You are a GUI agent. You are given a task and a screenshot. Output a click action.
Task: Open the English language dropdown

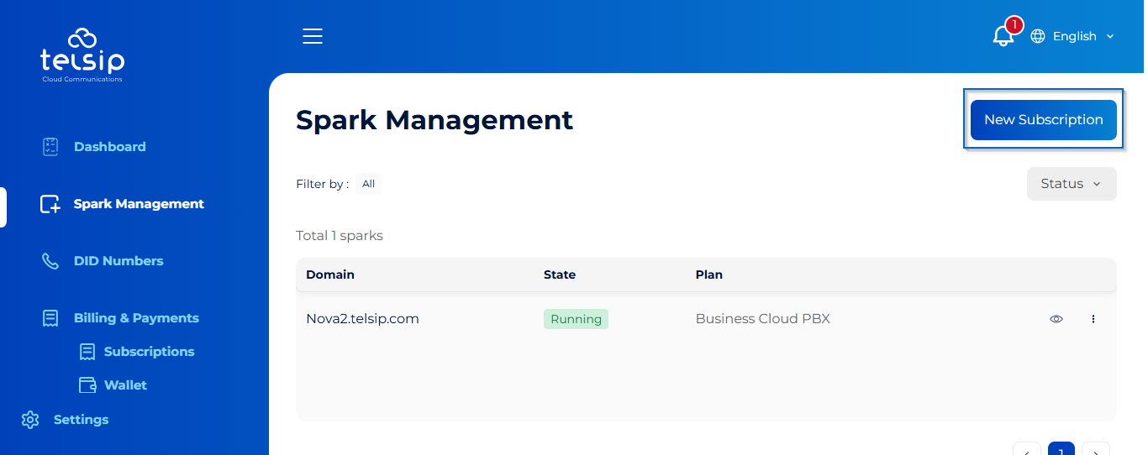1083,36
